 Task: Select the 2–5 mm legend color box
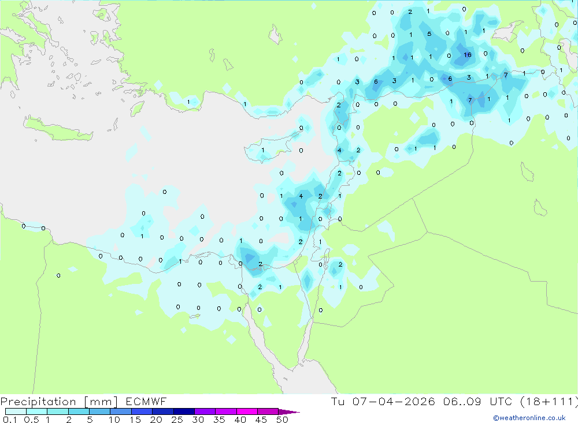(79, 411)
